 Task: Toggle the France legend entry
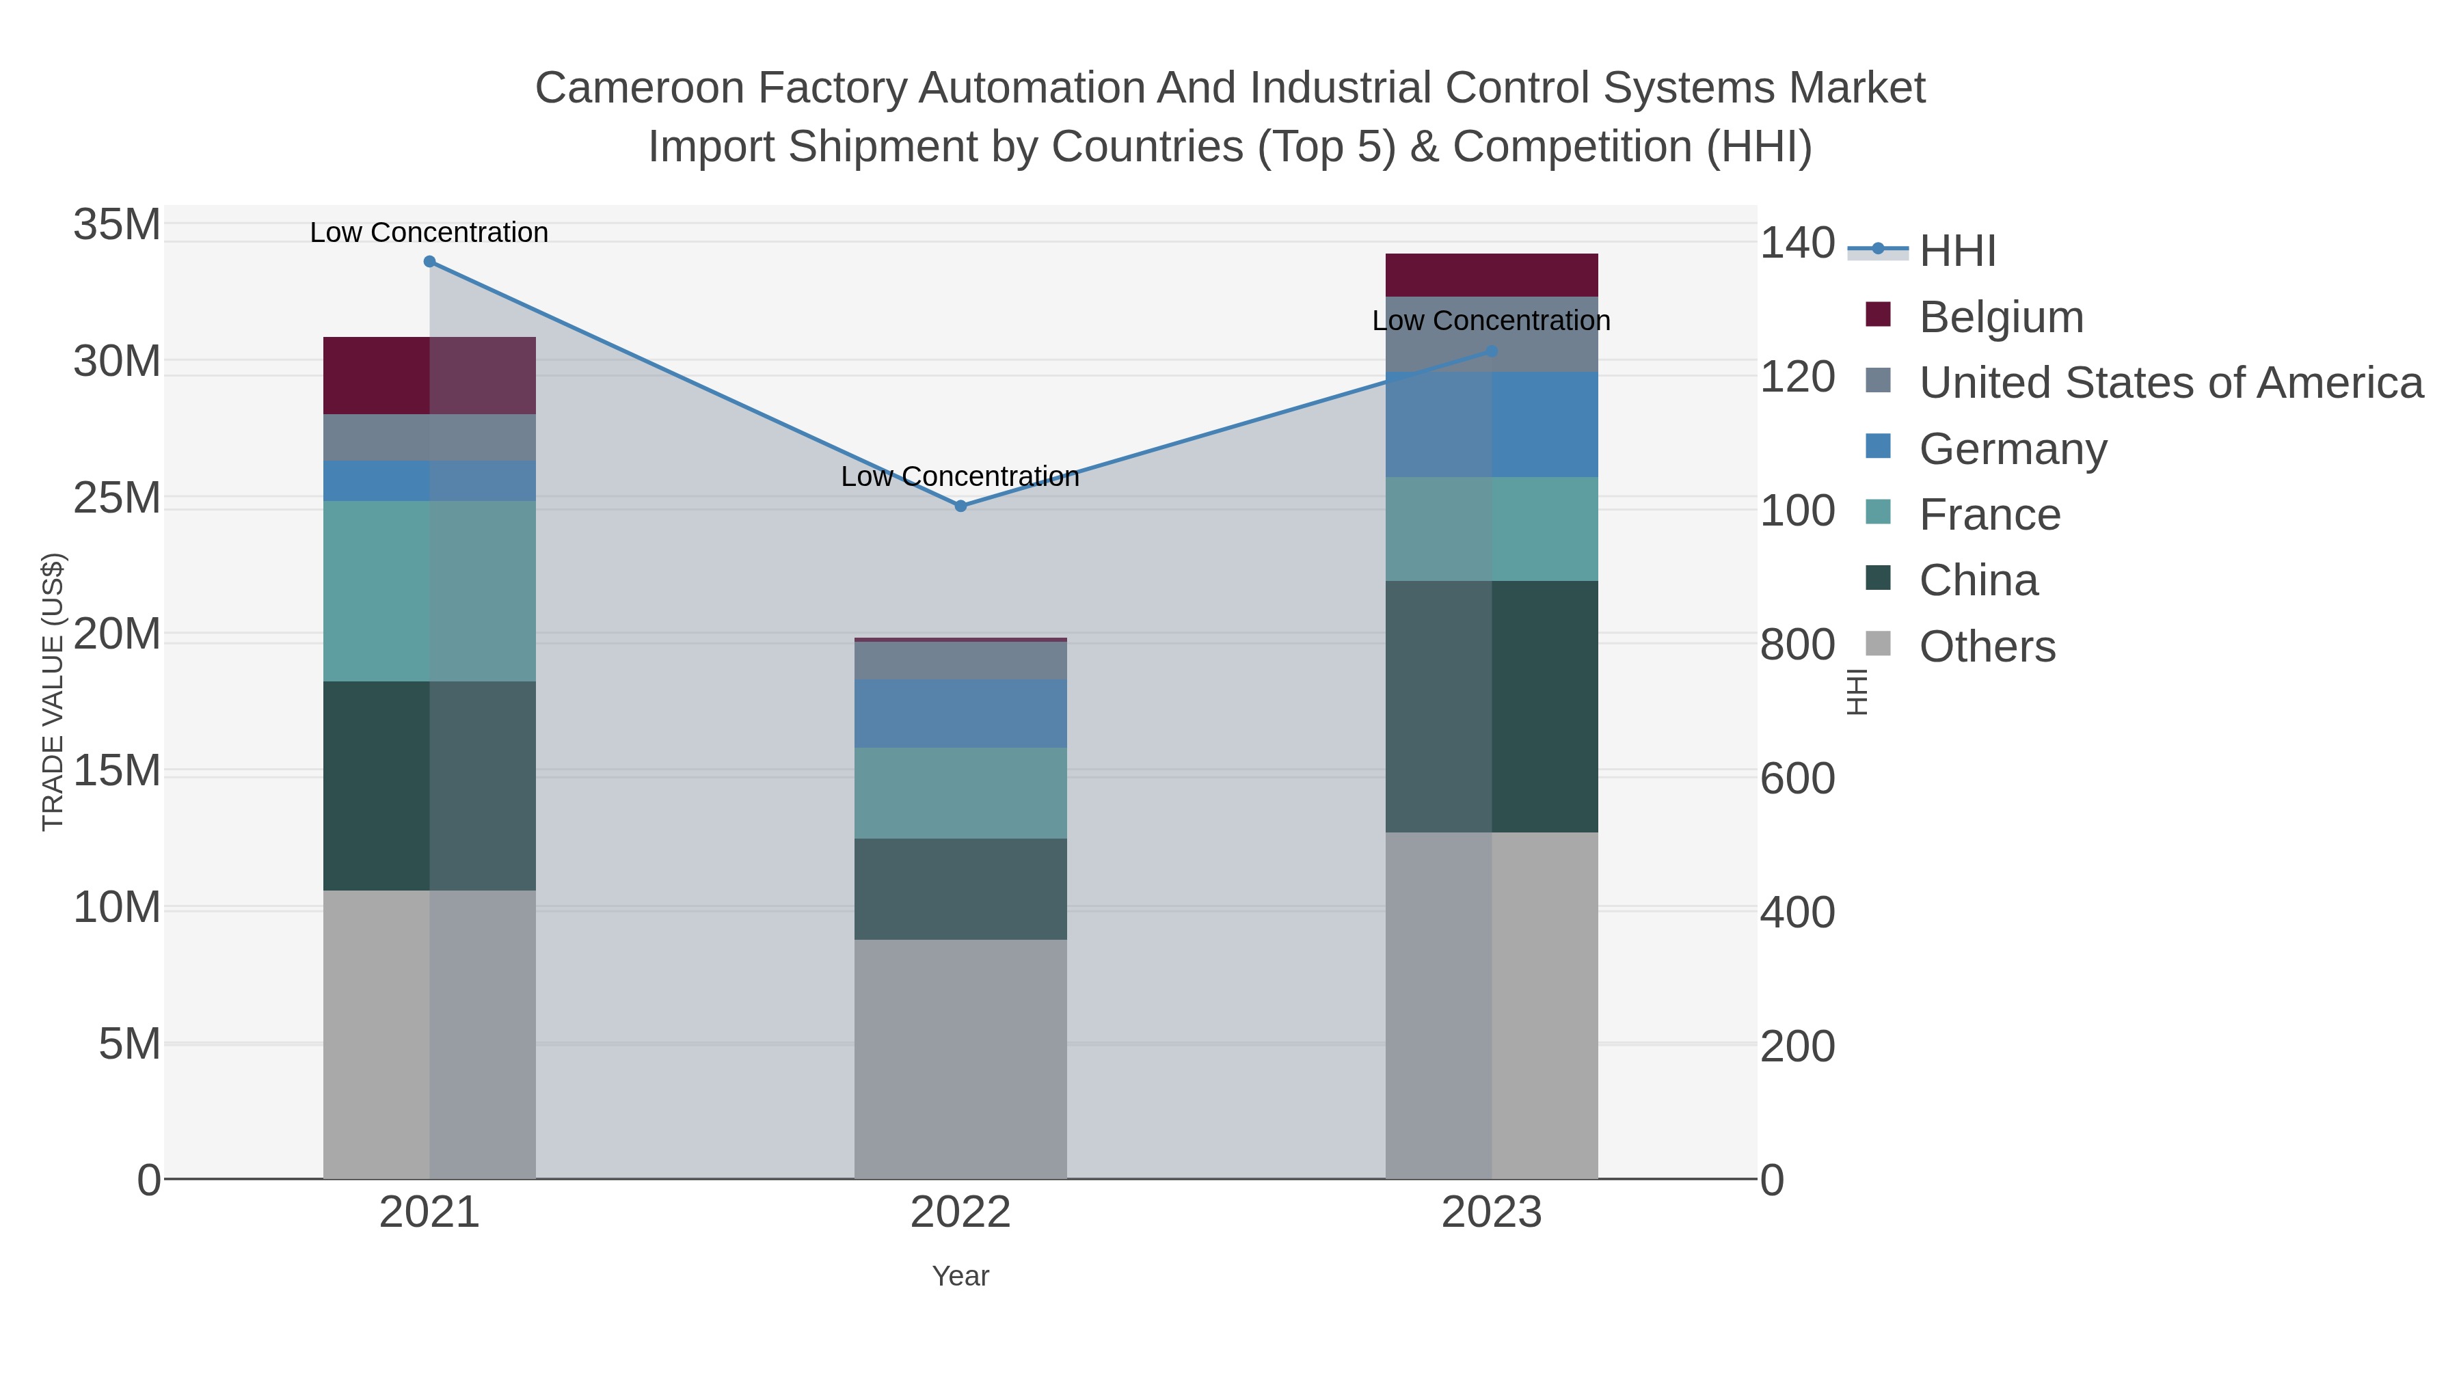(x=1963, y=514)
